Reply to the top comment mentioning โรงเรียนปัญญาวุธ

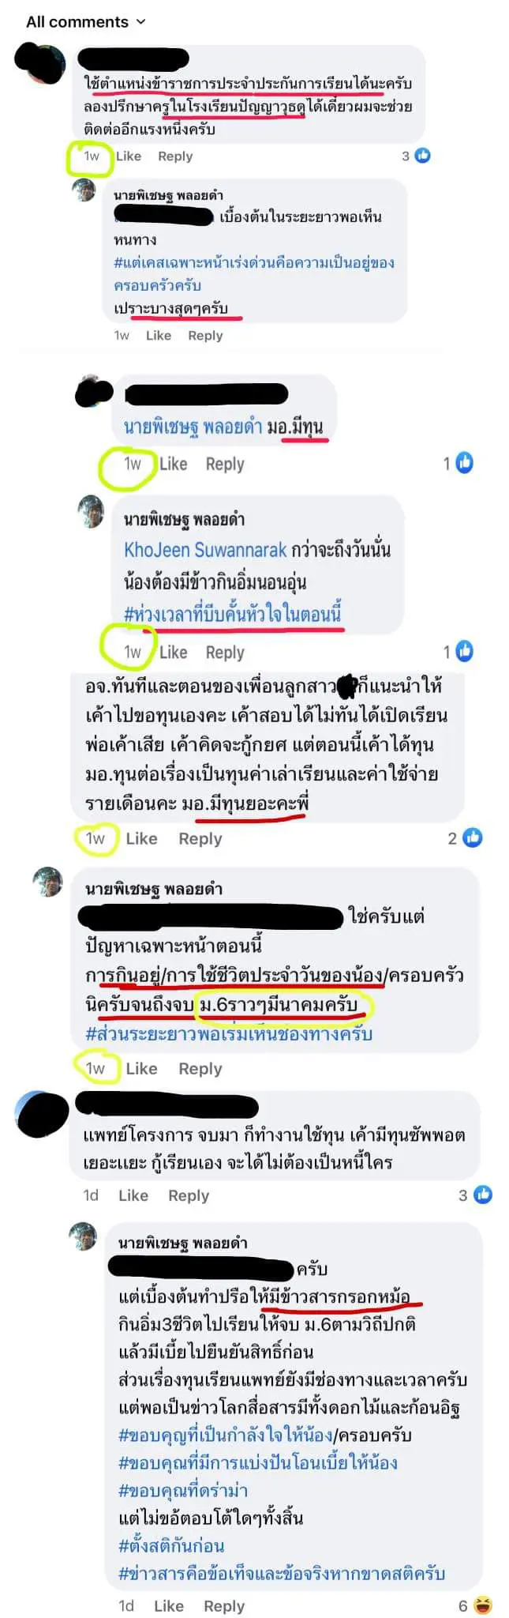click(175, 156)
